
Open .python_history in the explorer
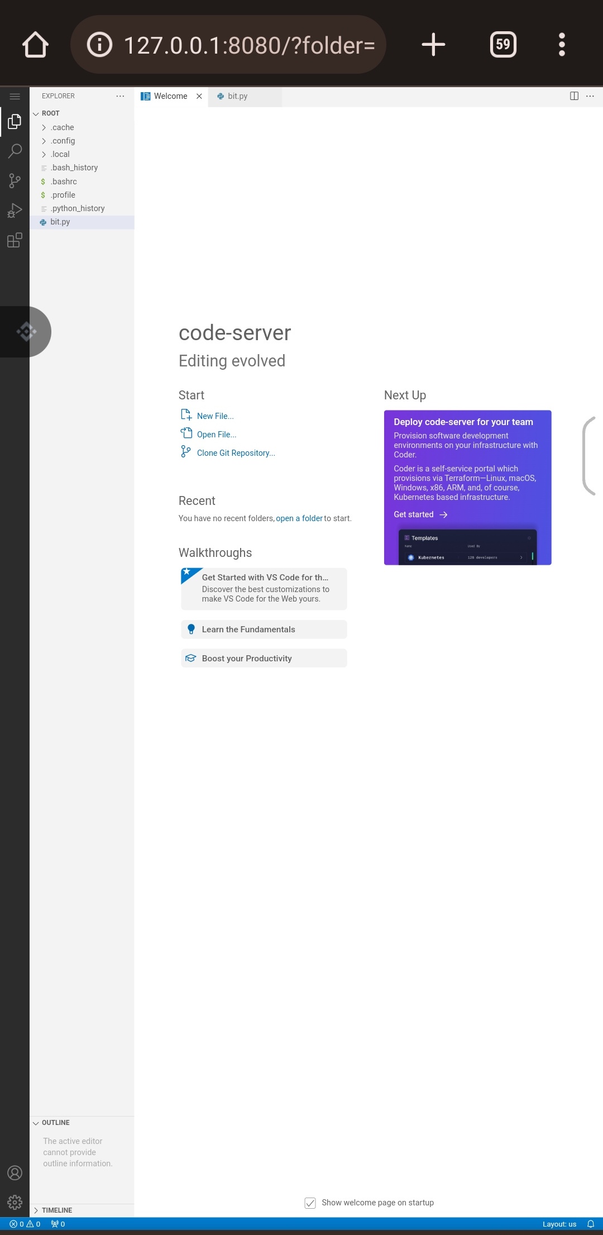pyautogui.click(x=82, y=208)
